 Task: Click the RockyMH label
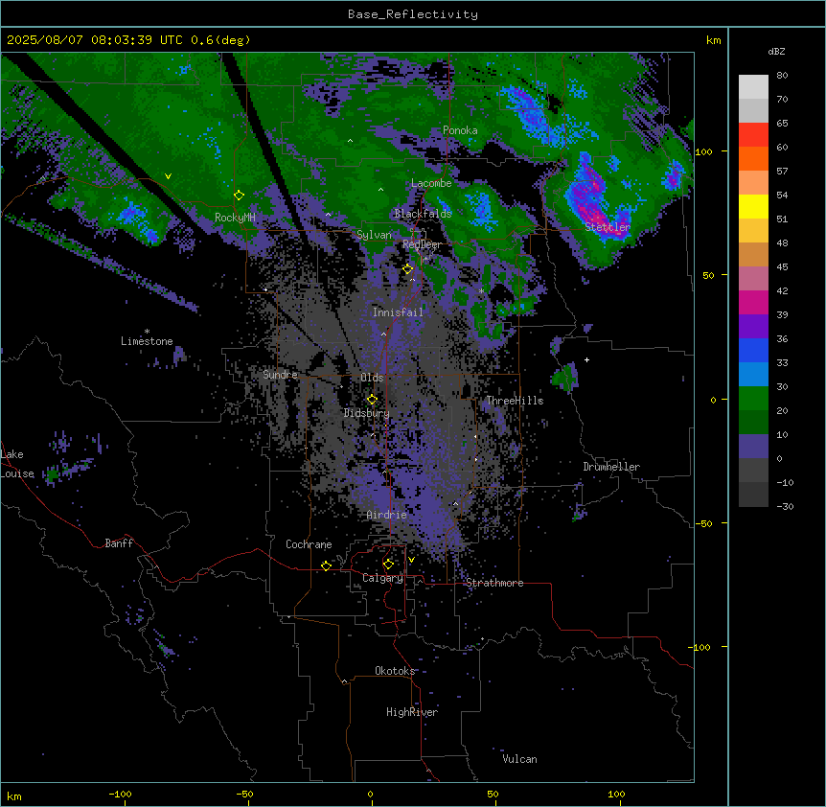click(x=235, y=218)
